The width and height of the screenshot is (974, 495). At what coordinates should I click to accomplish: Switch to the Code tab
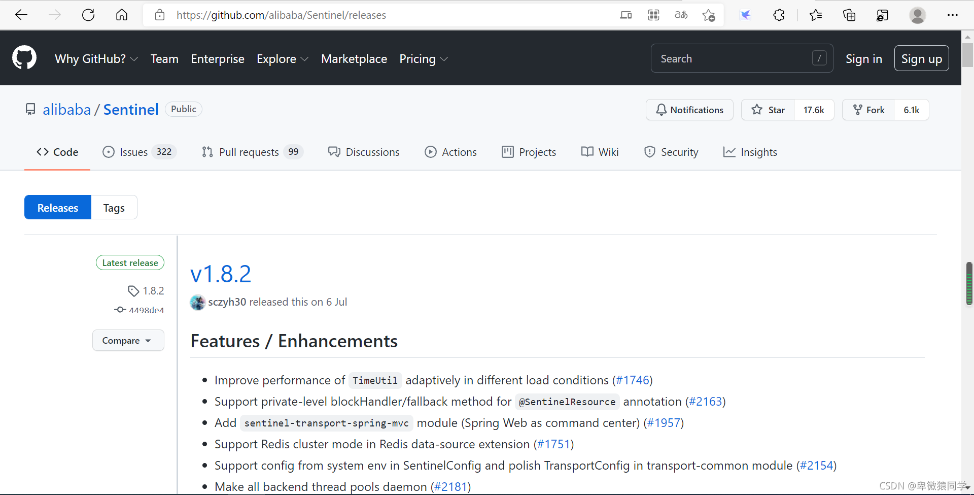tap(57, 152)
